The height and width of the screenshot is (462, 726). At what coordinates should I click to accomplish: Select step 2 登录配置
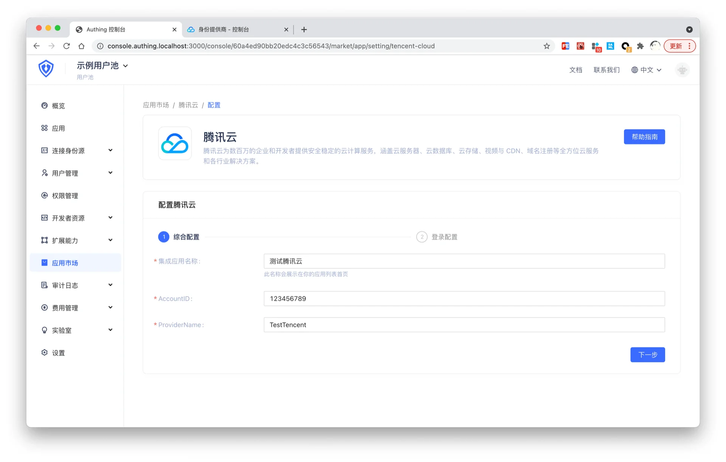pos(437,237)
